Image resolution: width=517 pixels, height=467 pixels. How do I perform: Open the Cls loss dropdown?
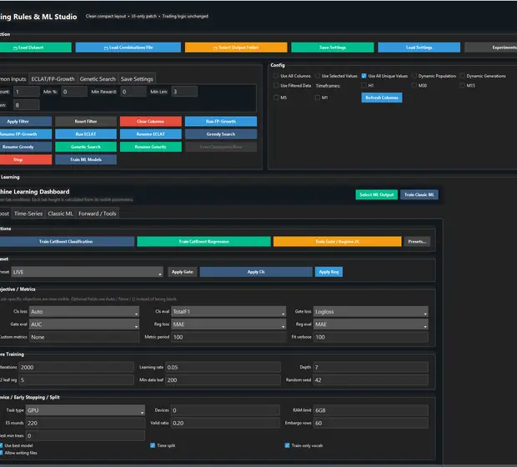[x=84, y=312]
